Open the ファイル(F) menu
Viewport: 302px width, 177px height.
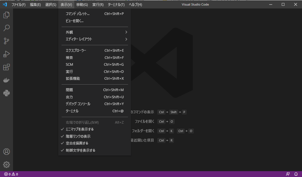(19, 5)
